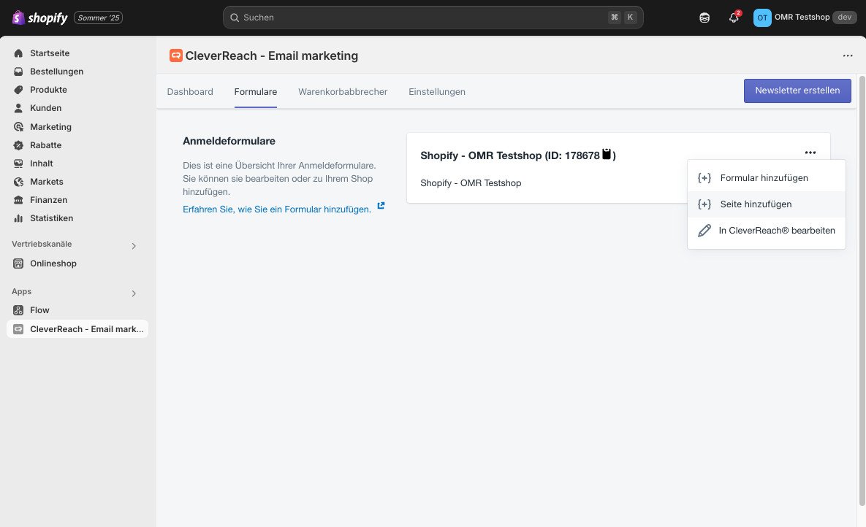Click the Statistiken bar chart icon
The width and height of the screenshot is (866, 527).
[18, 218]
